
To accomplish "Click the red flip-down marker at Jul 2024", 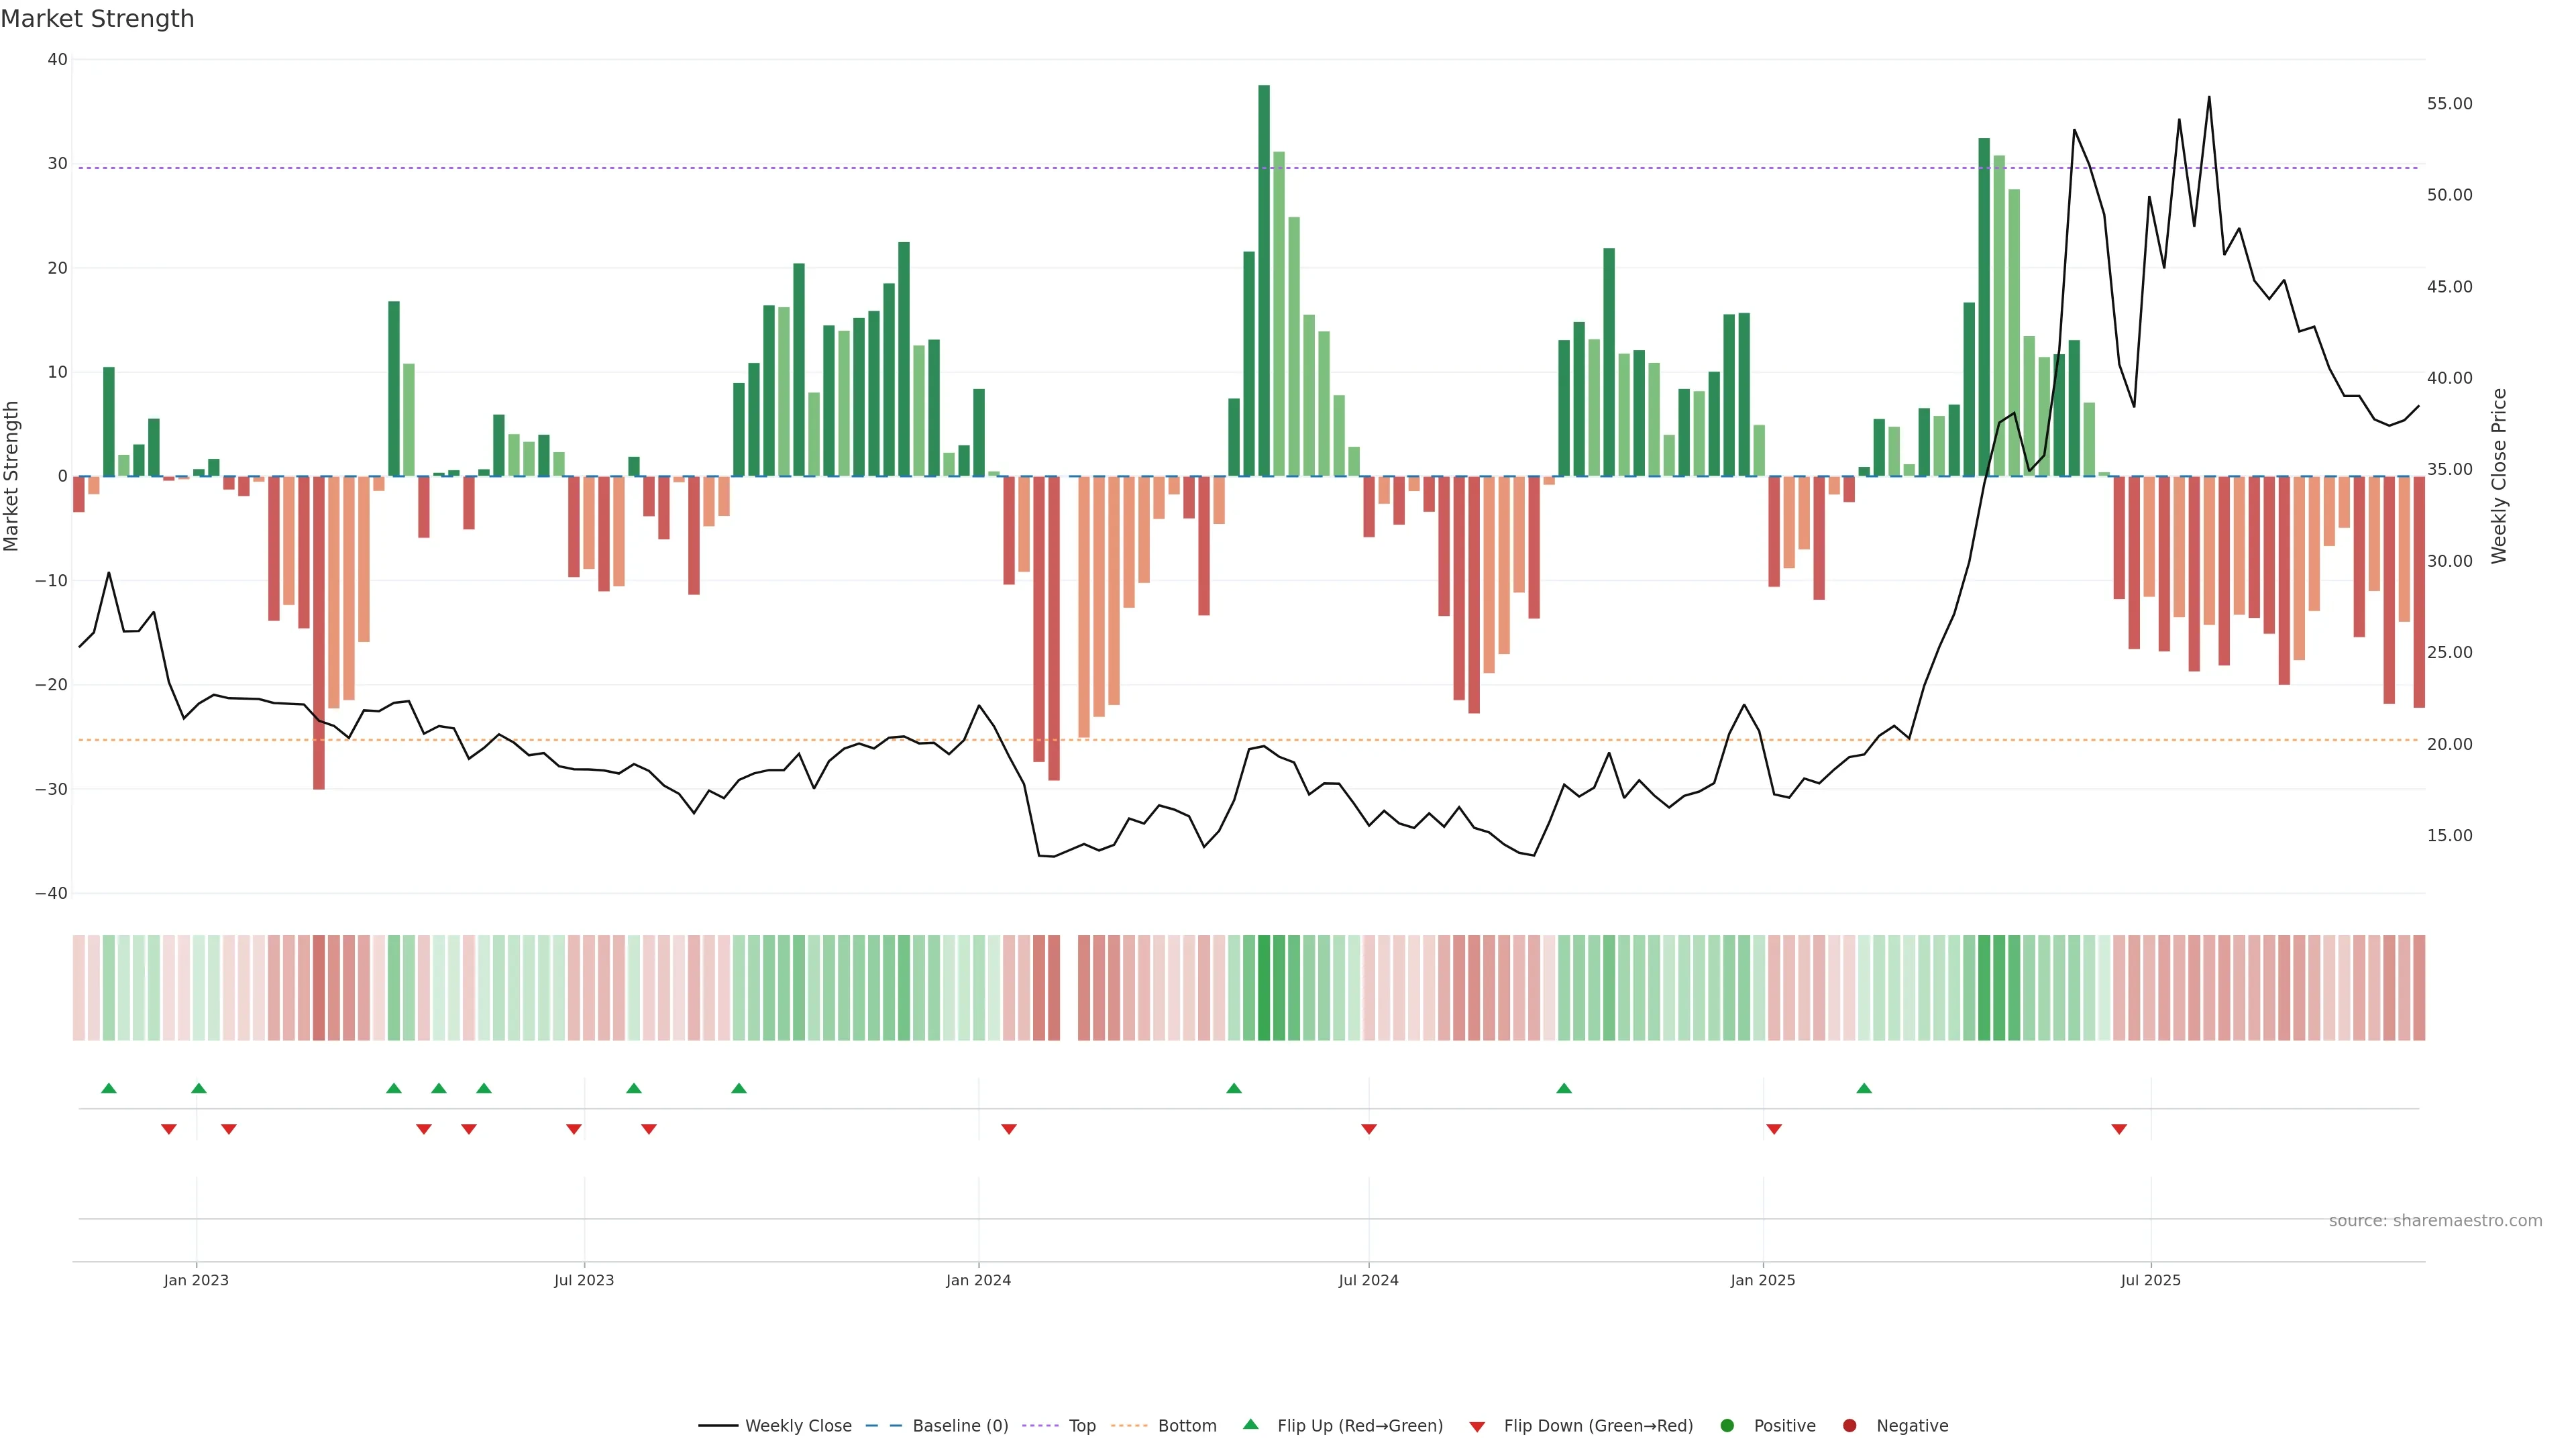I will pyautogui.click(x=1369, y=1129).
